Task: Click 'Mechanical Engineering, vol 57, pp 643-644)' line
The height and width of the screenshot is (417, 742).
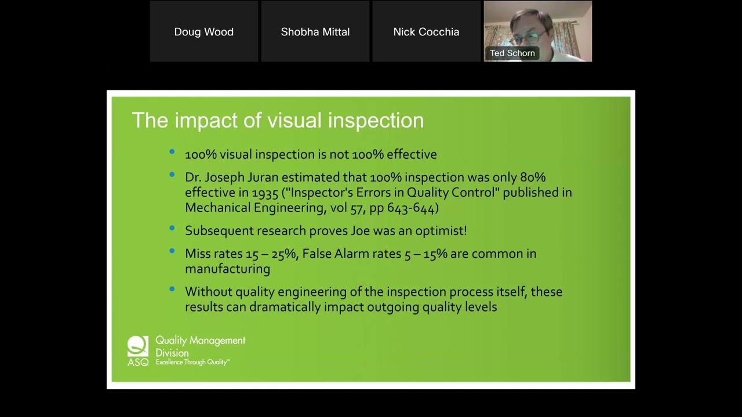Action: [x=312, y=208]
